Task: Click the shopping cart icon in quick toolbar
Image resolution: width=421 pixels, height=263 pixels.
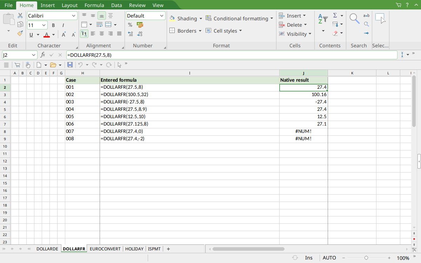Action: [17, 65]
